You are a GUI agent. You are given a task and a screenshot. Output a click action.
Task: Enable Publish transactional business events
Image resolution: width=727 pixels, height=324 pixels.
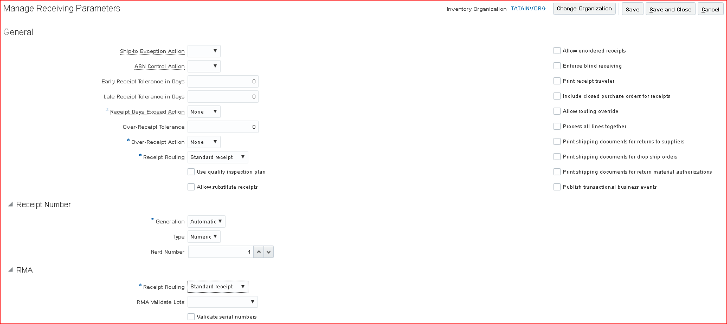pos(557,187)
